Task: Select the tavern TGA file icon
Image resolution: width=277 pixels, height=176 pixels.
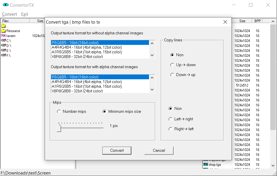Action: click(4, 36)
